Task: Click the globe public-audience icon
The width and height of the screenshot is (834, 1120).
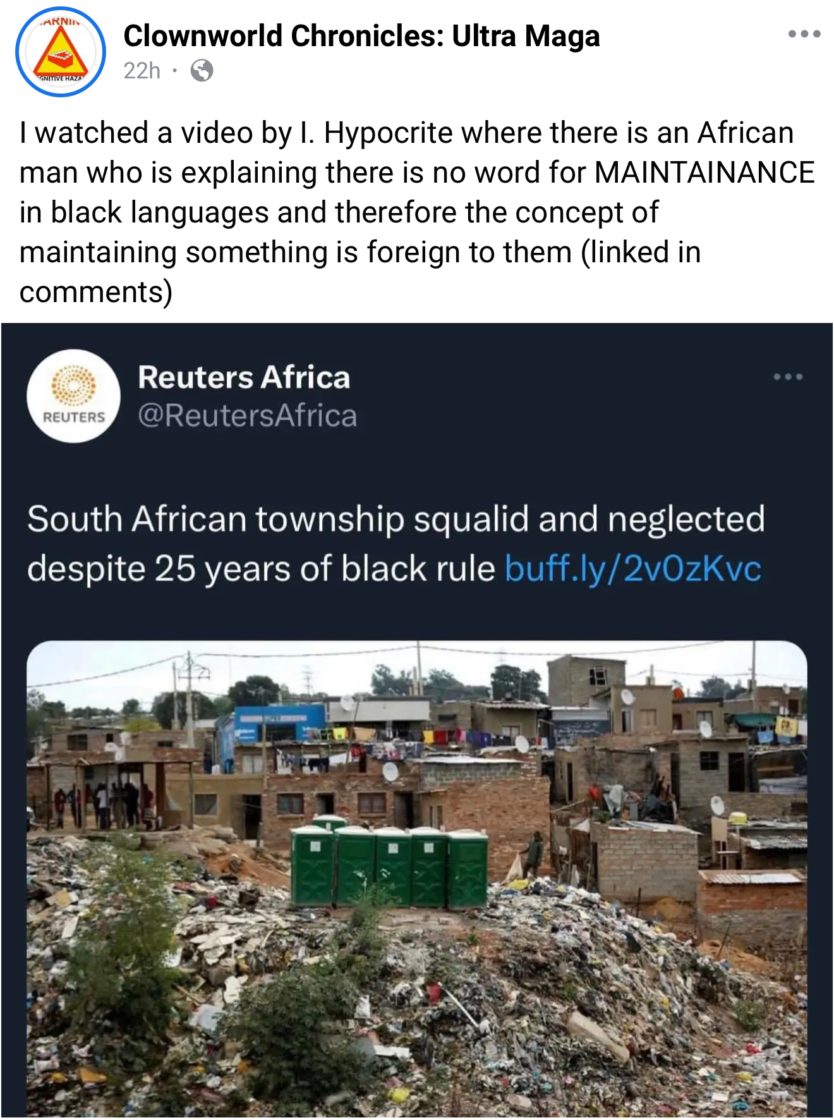Action: (x=202, y=71)
